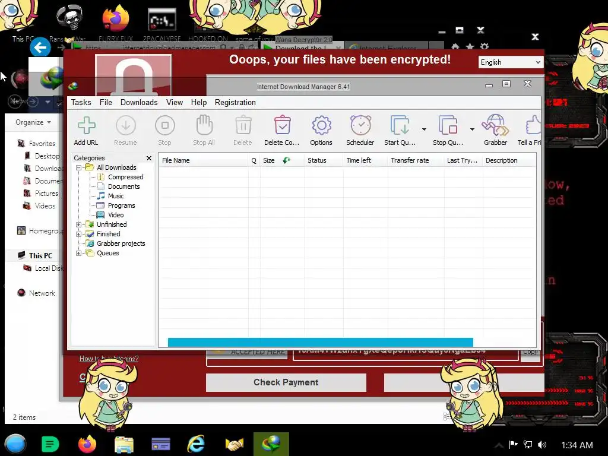
Task: Click Check Payment button in Wana Decryptor
Action: point(286,382)
